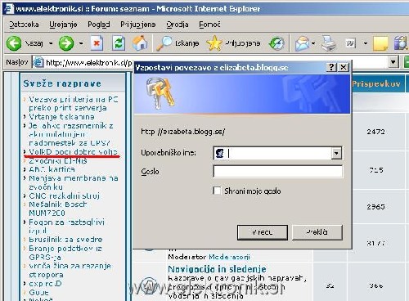Click the green Forward arrow icon
Viewport: 409px width, 301px height.
[66, 43]
